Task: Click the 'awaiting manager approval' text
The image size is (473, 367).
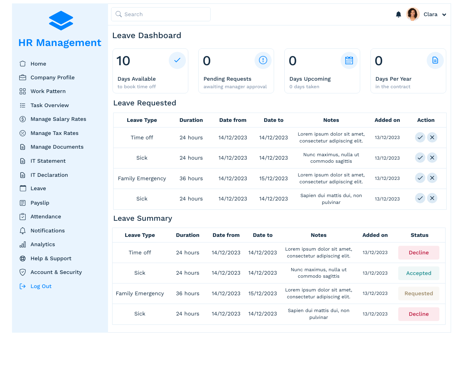Action: click(235, 87)
